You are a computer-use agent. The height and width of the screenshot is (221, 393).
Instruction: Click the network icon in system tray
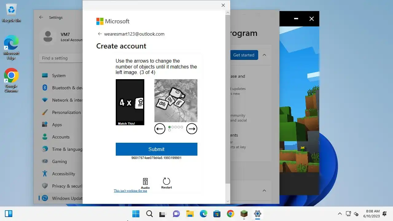(348, 214)
